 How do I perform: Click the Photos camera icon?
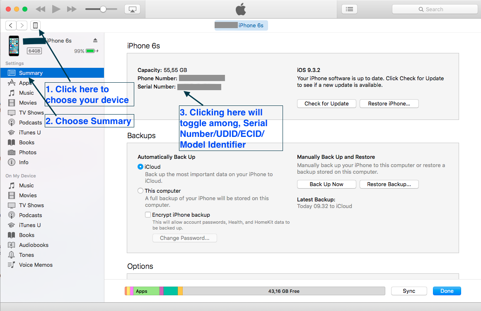click(11, 153)
